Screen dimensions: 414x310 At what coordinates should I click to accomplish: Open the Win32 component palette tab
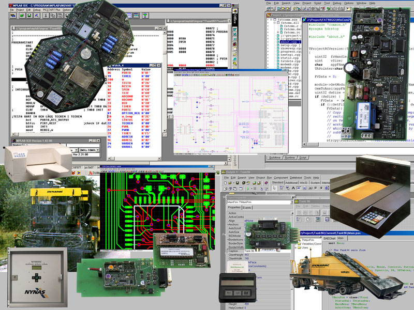(304, 183)
